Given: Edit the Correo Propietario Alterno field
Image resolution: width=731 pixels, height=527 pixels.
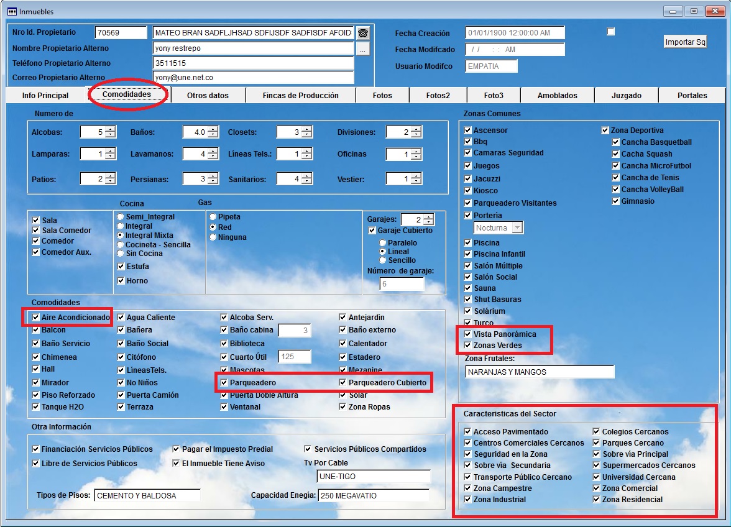Looking at the screenshot, I should 253,78.
